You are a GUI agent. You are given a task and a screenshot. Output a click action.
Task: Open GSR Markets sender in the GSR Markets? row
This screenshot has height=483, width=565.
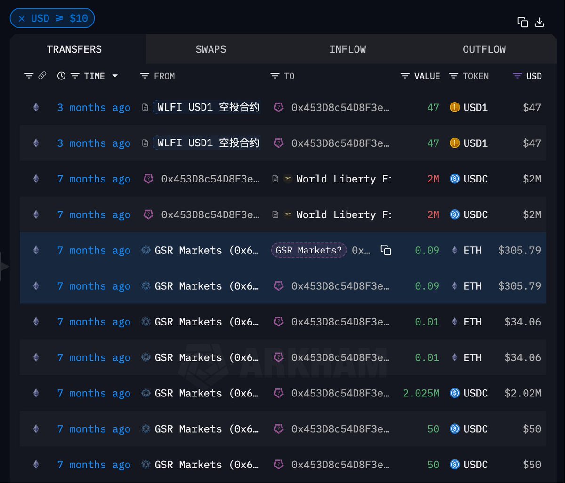[207, 250]
